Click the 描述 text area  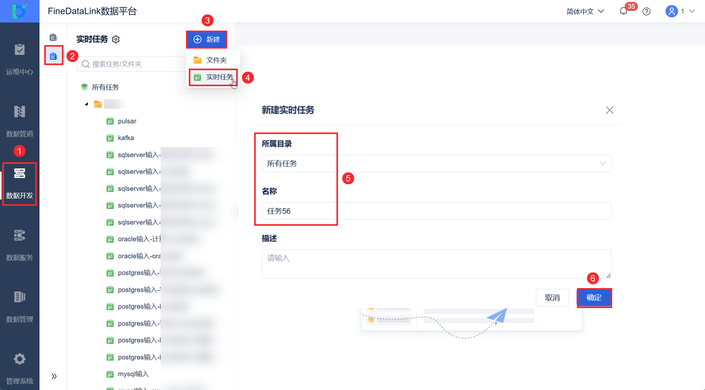[436, 264]
